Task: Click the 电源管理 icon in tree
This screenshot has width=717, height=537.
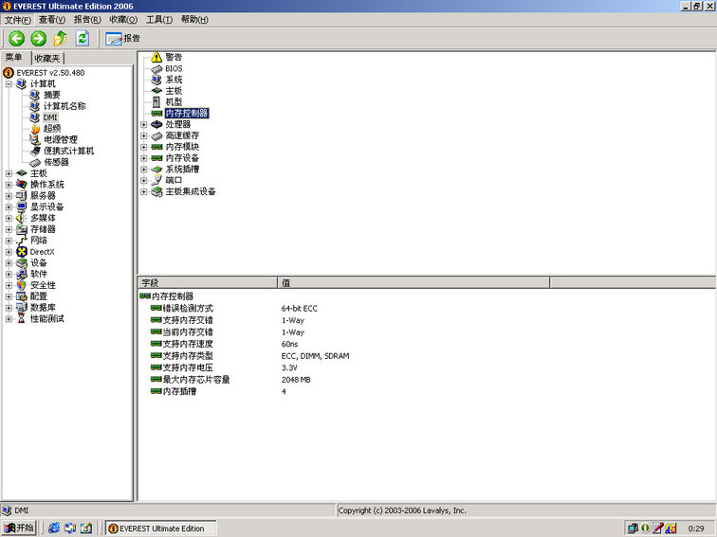Action: click(35, 140)
